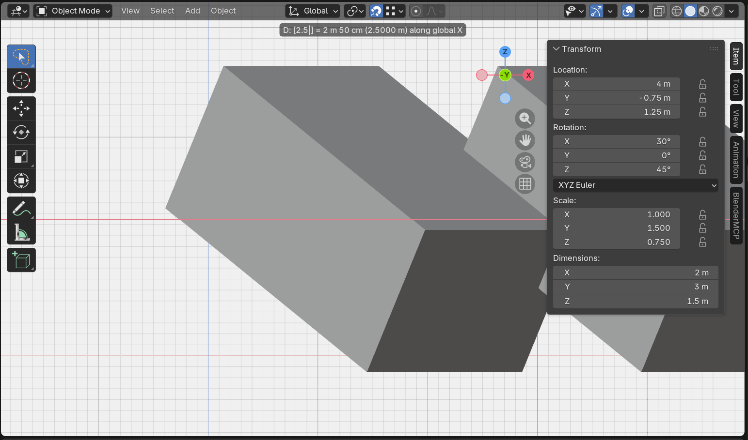Toggle Location X lock

tap(702, 84)
